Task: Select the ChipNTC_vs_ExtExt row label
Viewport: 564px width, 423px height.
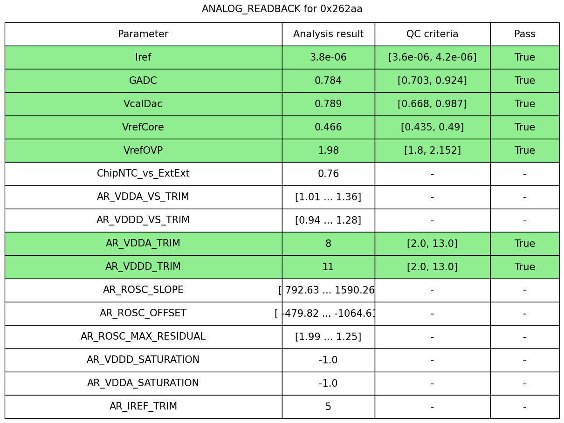Action: 143,174
